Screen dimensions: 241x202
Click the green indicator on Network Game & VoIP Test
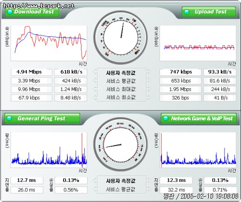[166, 119]
